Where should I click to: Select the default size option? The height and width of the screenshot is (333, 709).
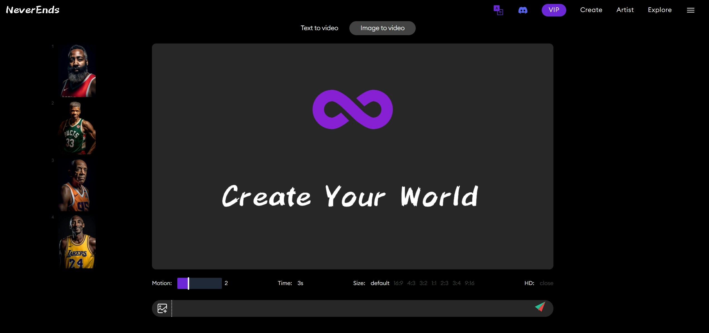click(x=380, y=283)
